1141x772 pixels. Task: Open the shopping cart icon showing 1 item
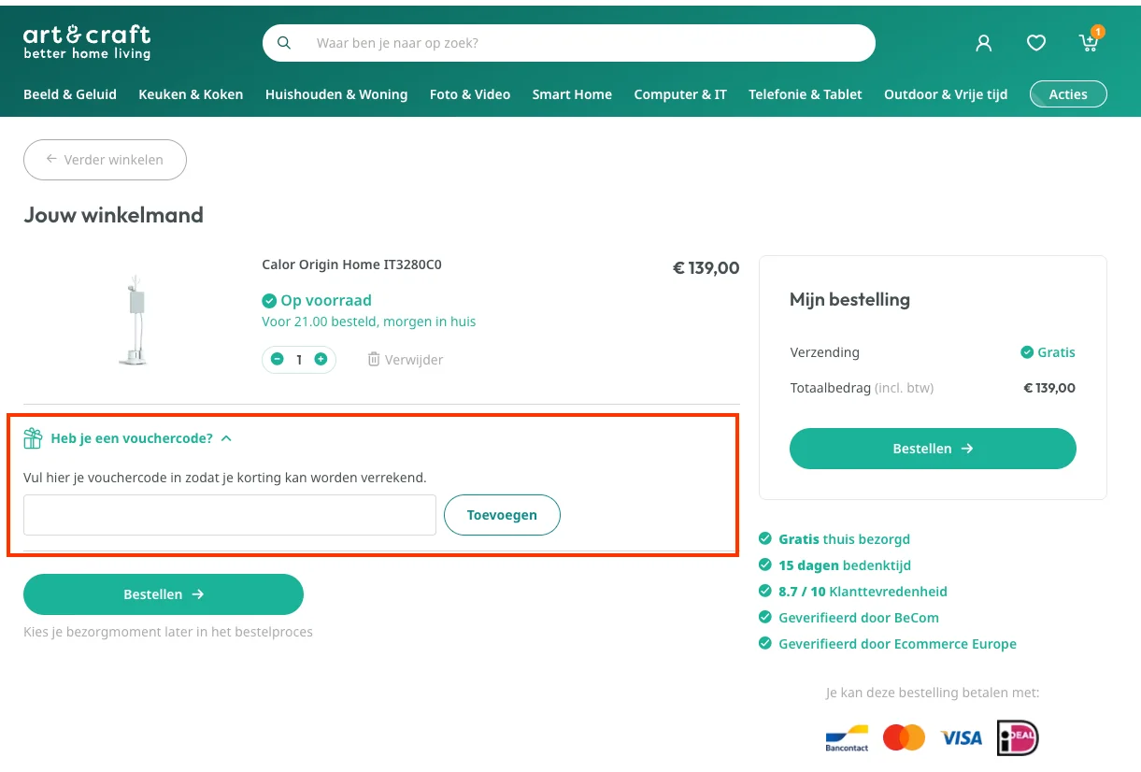click(1087, 44)
